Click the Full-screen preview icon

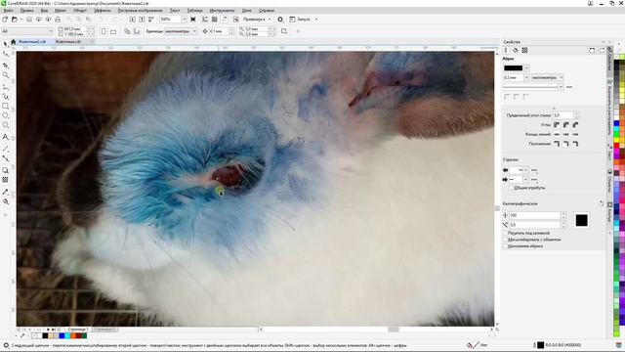193,20
